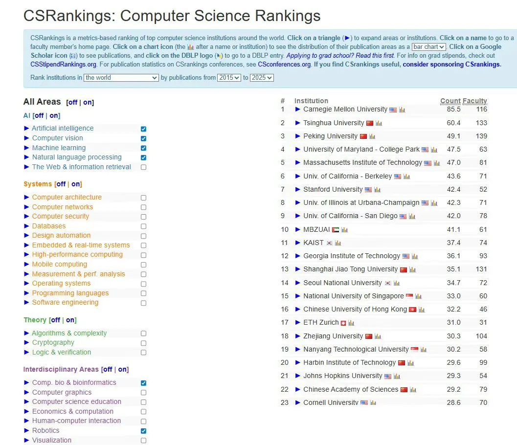Open the CSStipendRankings.org link
The height and width of the screenshot is (445, 517).
[63, 64]
